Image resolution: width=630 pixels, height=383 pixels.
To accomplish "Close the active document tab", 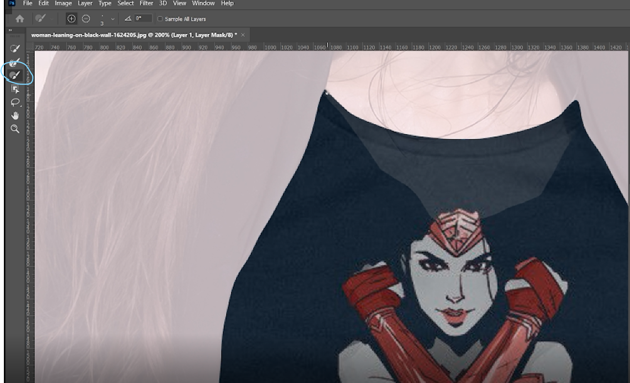I will coord(242,35).
